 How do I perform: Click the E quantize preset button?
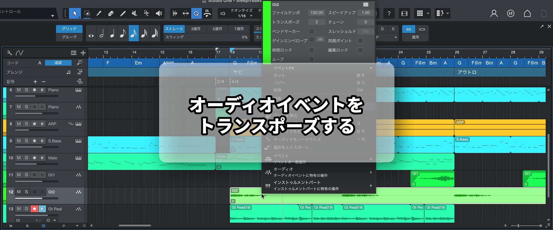click(393, 29)
